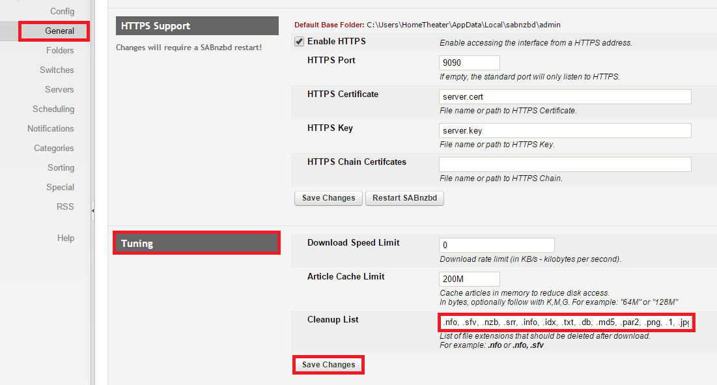The height and width of the screenshot is (385, 717).
Task: Open the Special settings page
Action: click(x=60, y=188)
